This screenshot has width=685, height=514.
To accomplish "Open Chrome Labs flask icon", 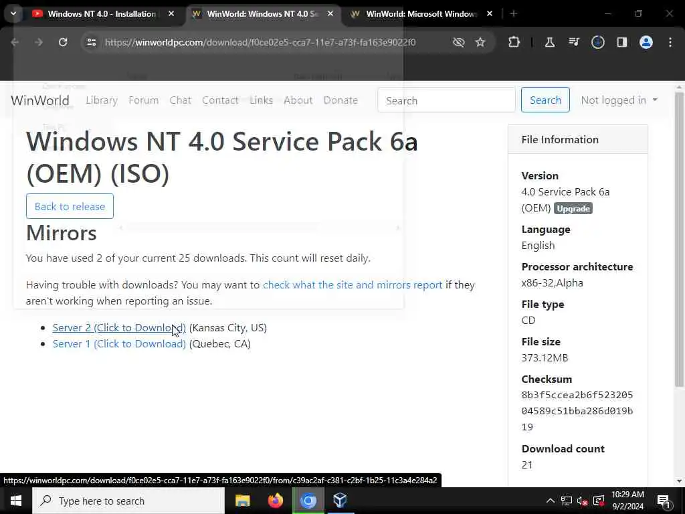I will point(550,42).
